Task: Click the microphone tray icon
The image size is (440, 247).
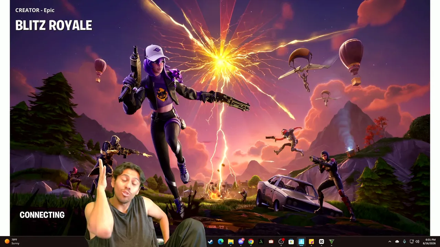Action: [404, 242]
